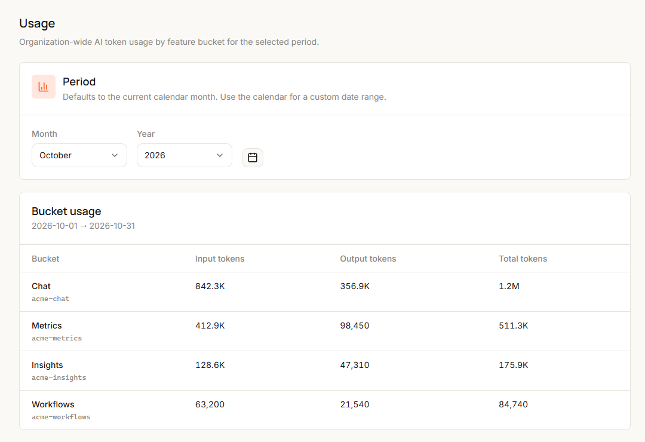Select the acme-insights bucket identifier
Image resolution: width=645 pixels, height=442 pixels.
pyautogui.click(x=59, y=378)
